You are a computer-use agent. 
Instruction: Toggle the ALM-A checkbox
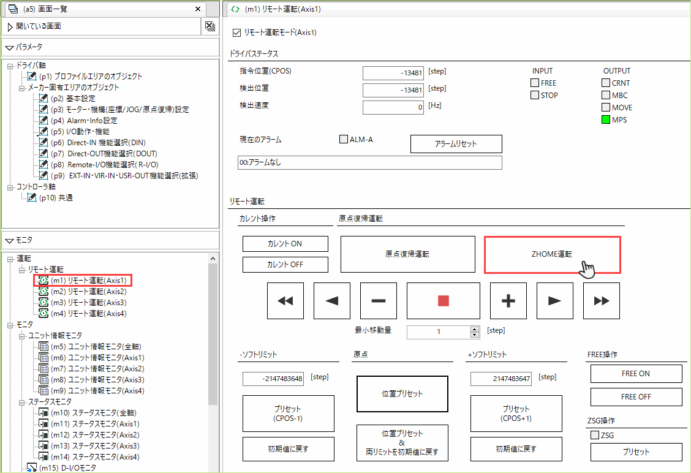click(x=344, y=139)
